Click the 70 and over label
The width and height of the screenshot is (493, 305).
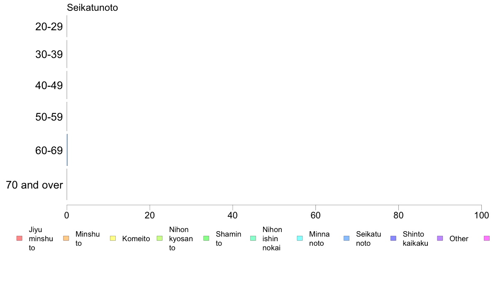coord(34,185)
